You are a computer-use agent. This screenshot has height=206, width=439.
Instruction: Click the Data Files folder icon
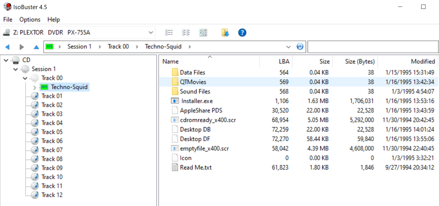click(x=175, y=73)
